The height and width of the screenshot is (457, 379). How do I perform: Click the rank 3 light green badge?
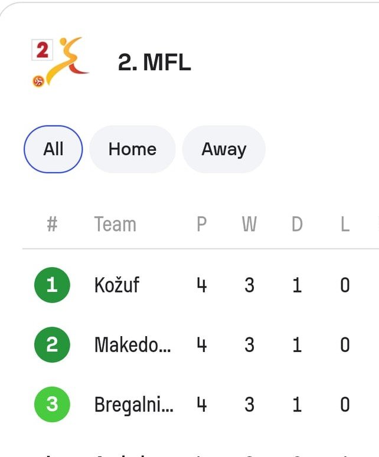click(x=52, y=405)
